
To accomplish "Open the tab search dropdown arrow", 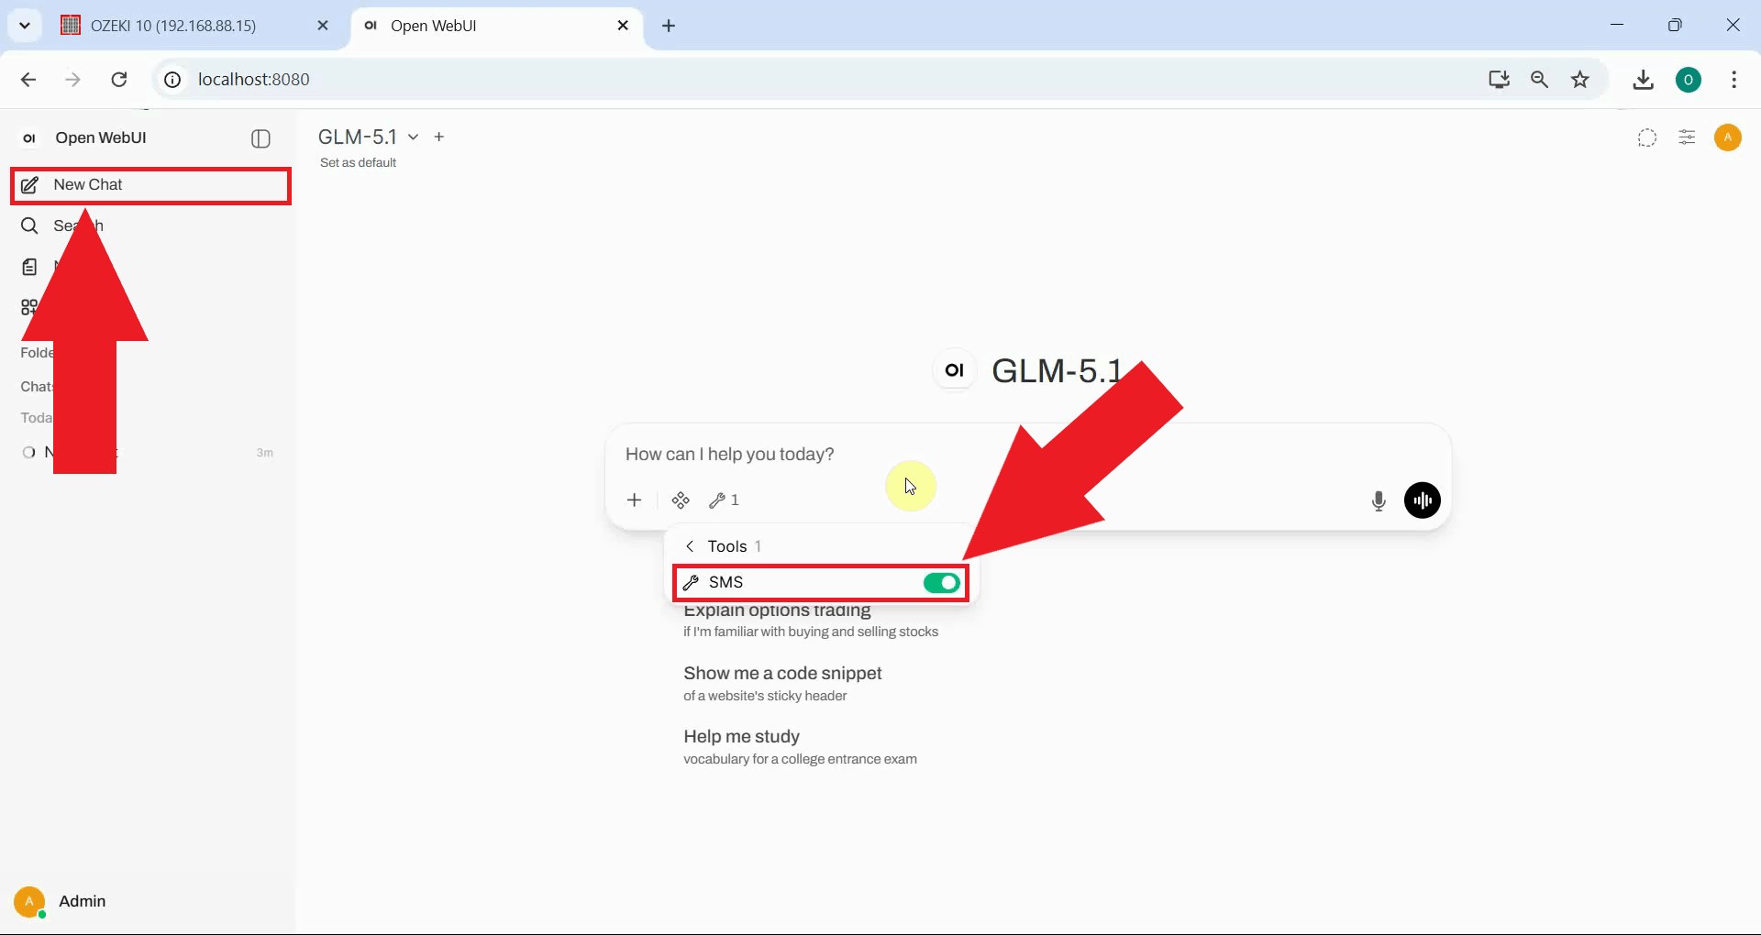I will click(25, 26).
